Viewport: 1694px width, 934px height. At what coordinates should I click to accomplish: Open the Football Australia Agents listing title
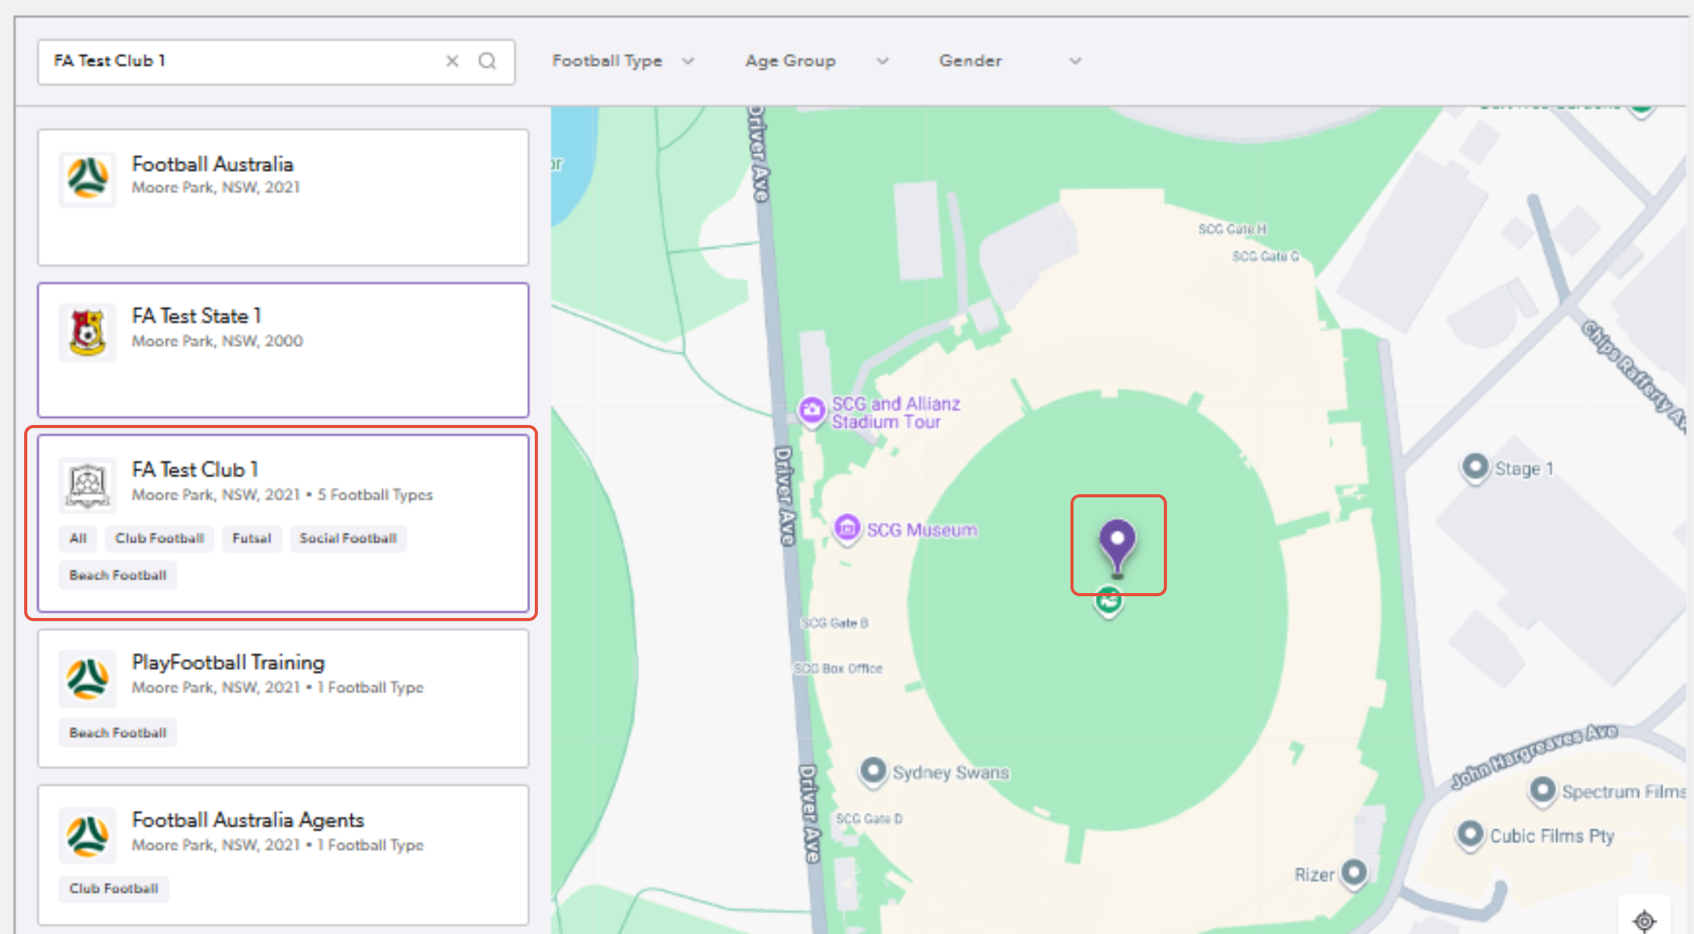pos(248,820)
